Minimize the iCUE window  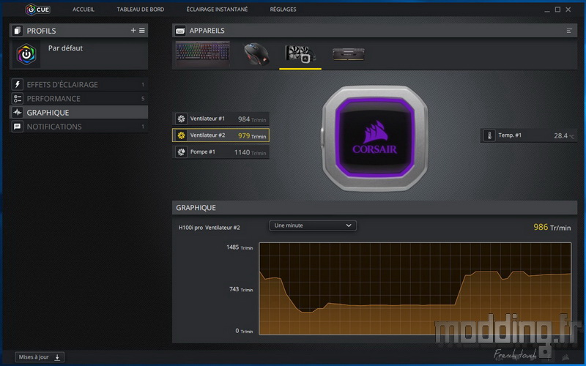546,10
